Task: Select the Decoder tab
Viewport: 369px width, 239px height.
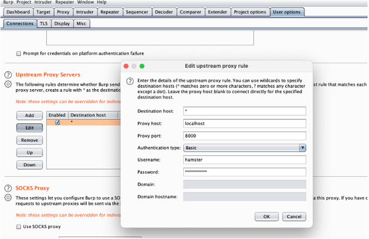Action: [164, 12]
